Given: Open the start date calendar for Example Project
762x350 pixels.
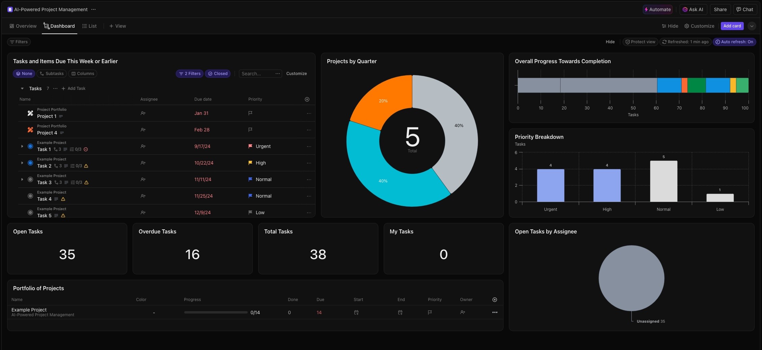Looking at the screenshot, I should point(356,312).
